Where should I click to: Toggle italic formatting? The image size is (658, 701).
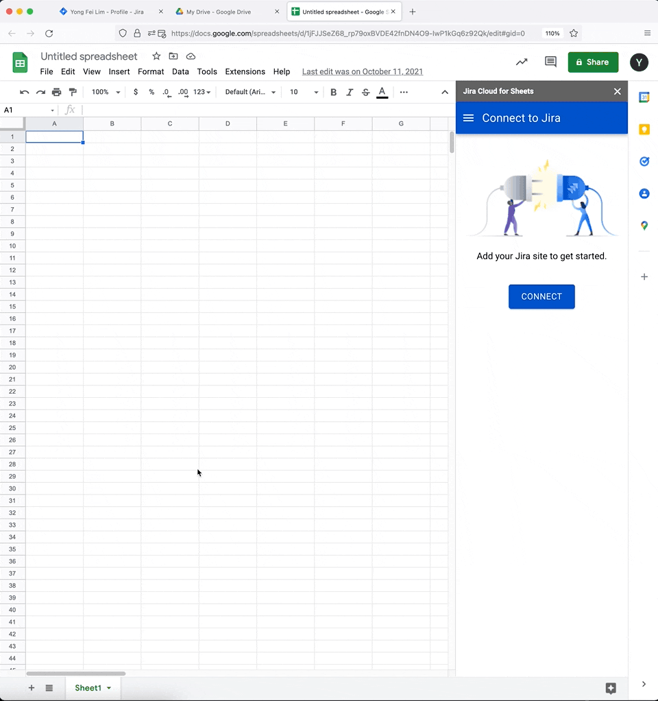[x=350, y=92]
